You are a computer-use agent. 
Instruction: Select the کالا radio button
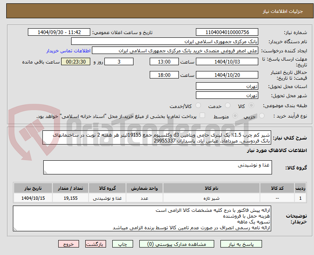click(251, 105)
